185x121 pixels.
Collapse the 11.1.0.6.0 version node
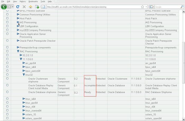[x=21, y=59]
